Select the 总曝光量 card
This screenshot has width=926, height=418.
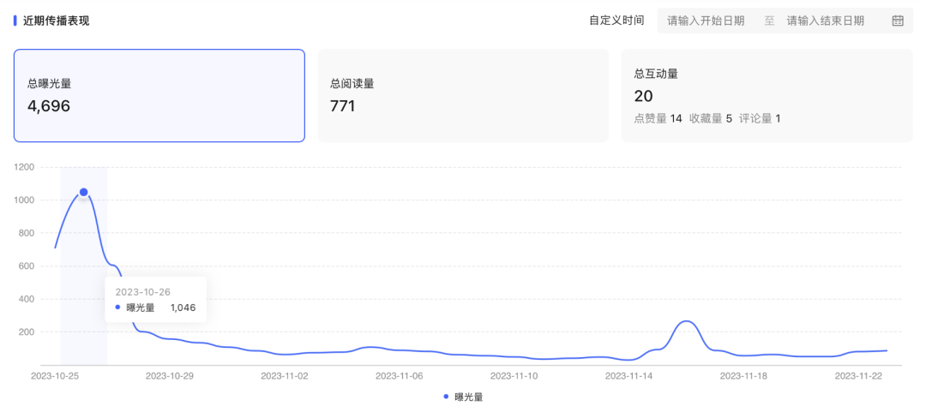159,95
